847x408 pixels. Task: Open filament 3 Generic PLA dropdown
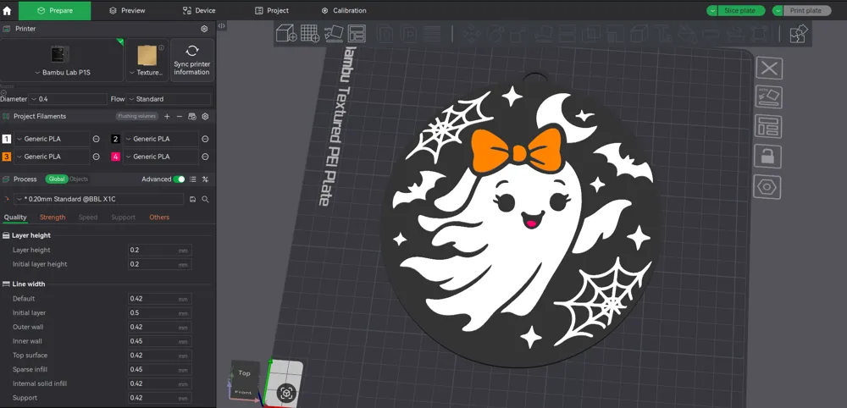52,157
